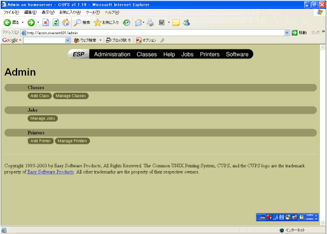Viewport: 327px width, 234px height.
Task: Click the Manage Jobs button
Action: [43, 118]
